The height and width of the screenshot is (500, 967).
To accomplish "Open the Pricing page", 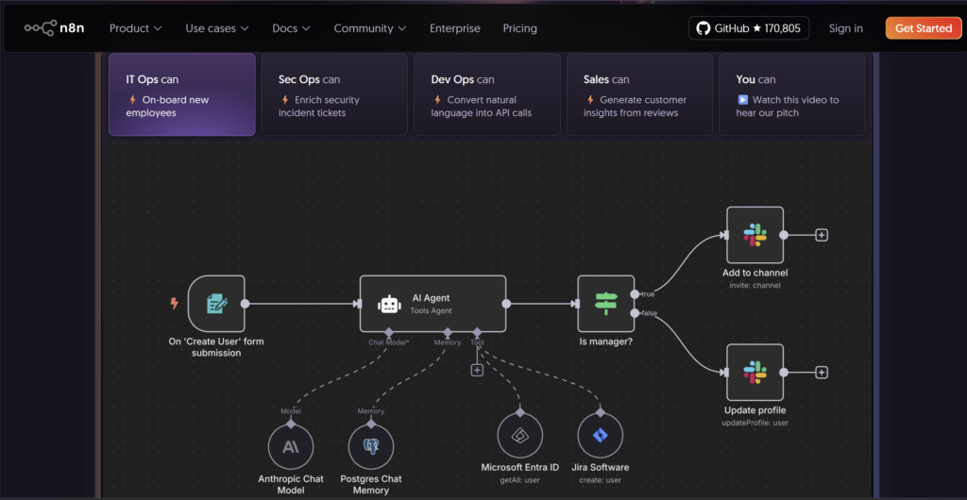I will (519, 28).
